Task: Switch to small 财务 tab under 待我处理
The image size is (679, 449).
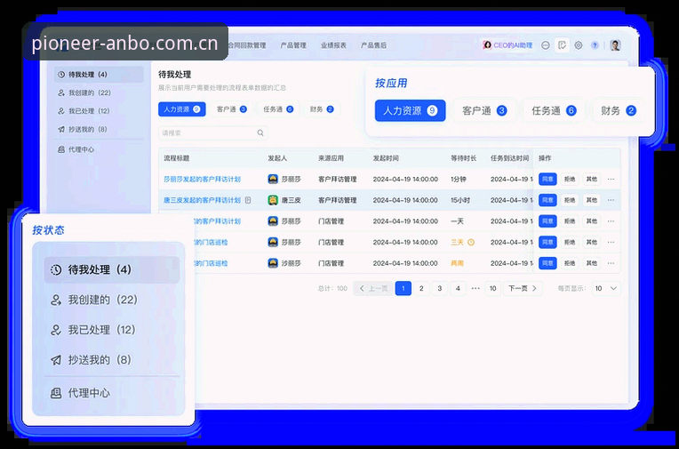Action: [x=322, y=109]
